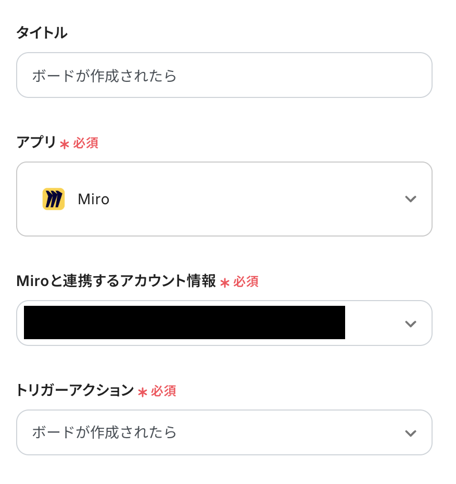Image resolution: width=456 pixels, height=484 pixels.
Task: Click the red asterisk beside アカウント情報 label
Action: (x=225, y=283)
